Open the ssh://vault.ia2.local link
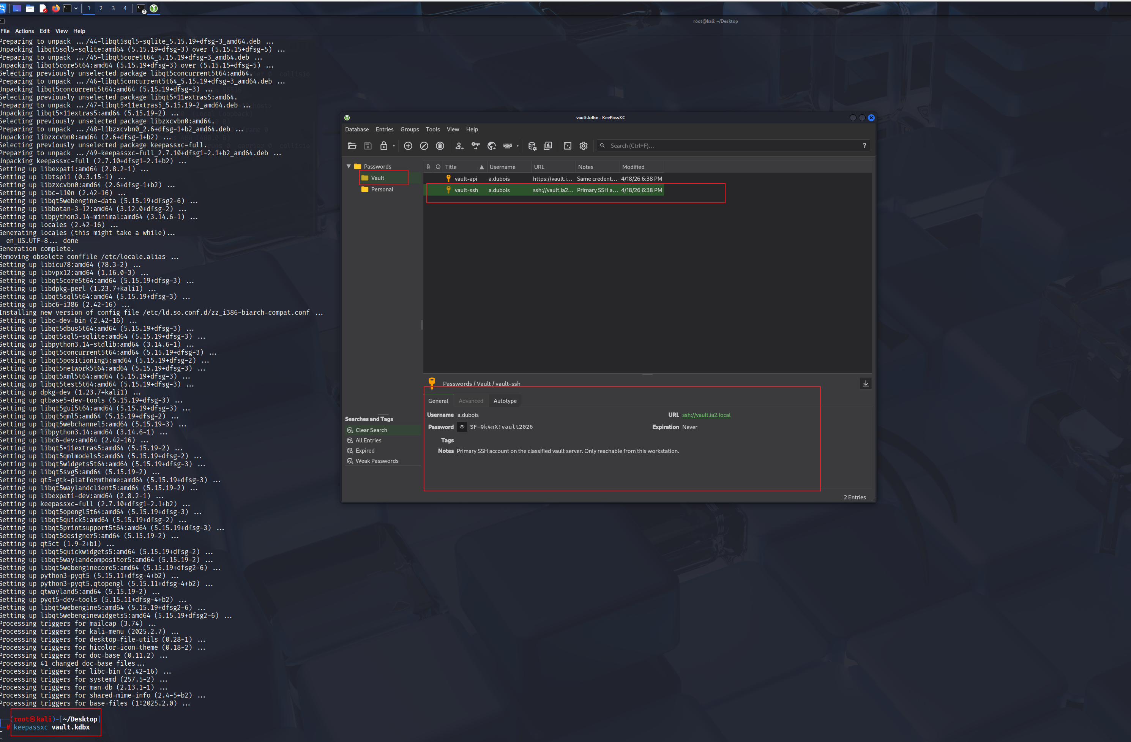 (x=706, y=415)
